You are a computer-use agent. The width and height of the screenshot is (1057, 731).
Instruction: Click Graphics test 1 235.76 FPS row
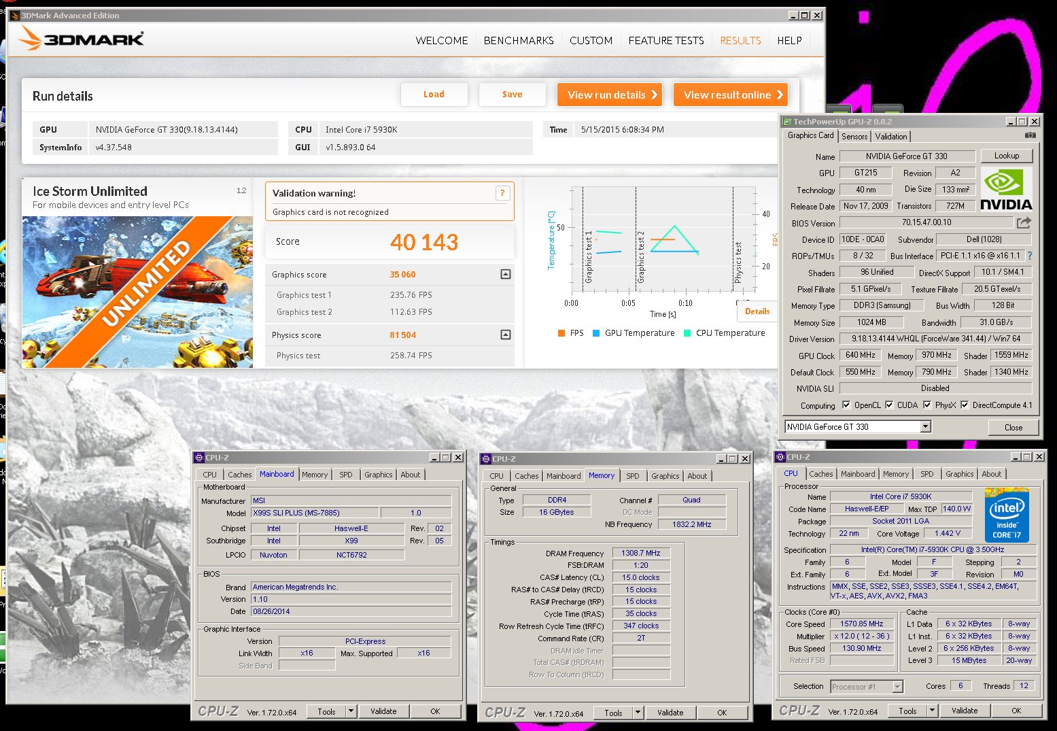tap(389, 295)
